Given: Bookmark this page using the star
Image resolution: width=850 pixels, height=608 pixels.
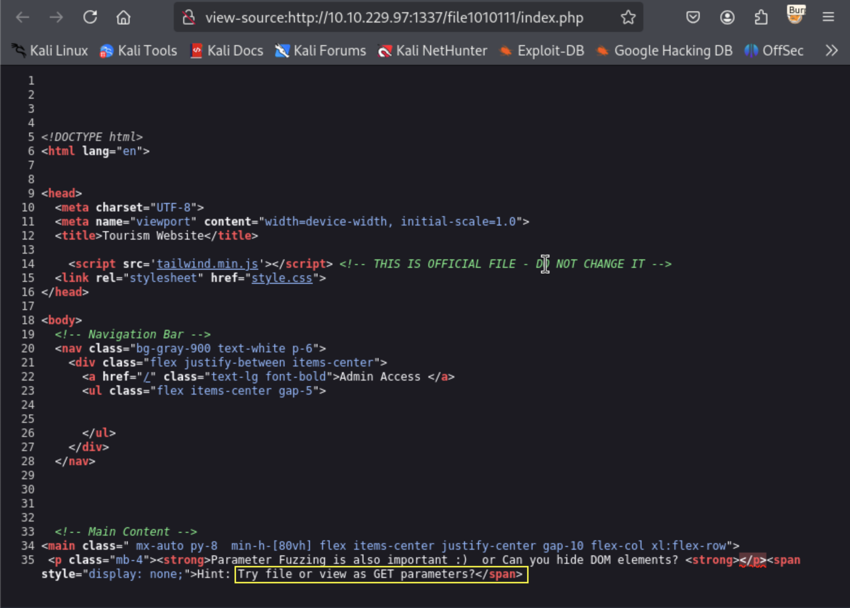Looking at the screenshot, I should click(x=628, y=17).
